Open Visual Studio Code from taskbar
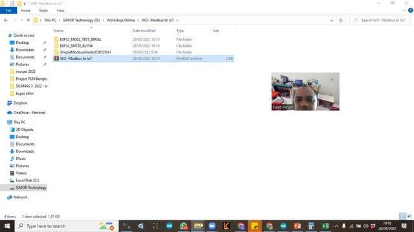This screenshot has height=232, width=414. coord(140,226)
